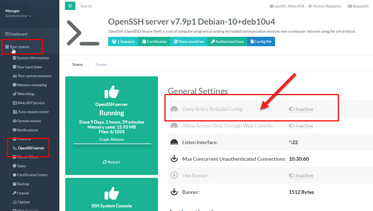
Task: Select the Status tab
Action: 77,64
